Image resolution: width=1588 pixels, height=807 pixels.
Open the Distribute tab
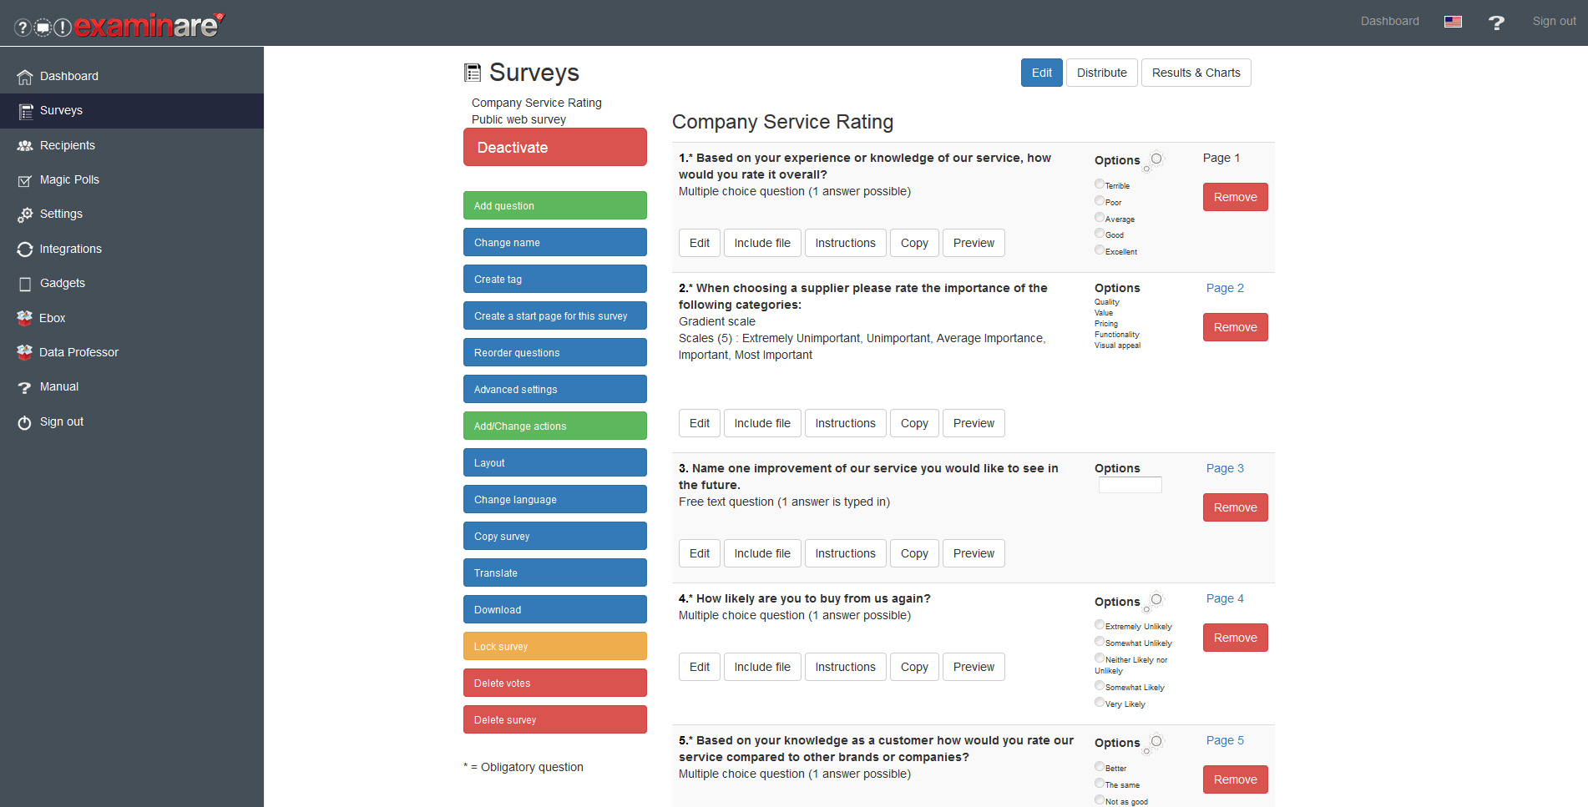click(1101, 73)
